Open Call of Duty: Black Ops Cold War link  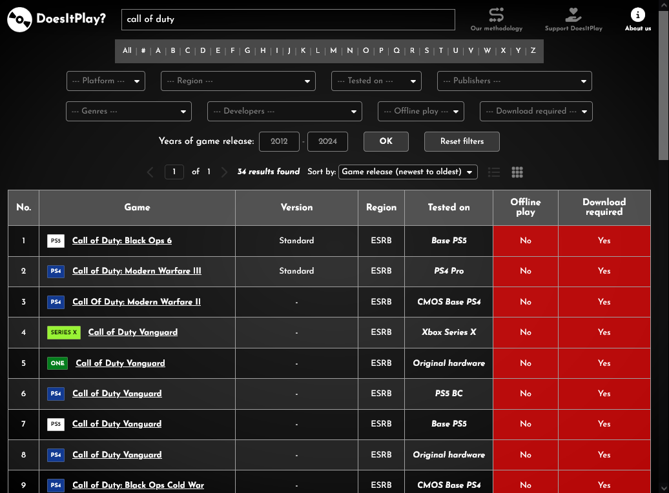(x=138, y=485)
